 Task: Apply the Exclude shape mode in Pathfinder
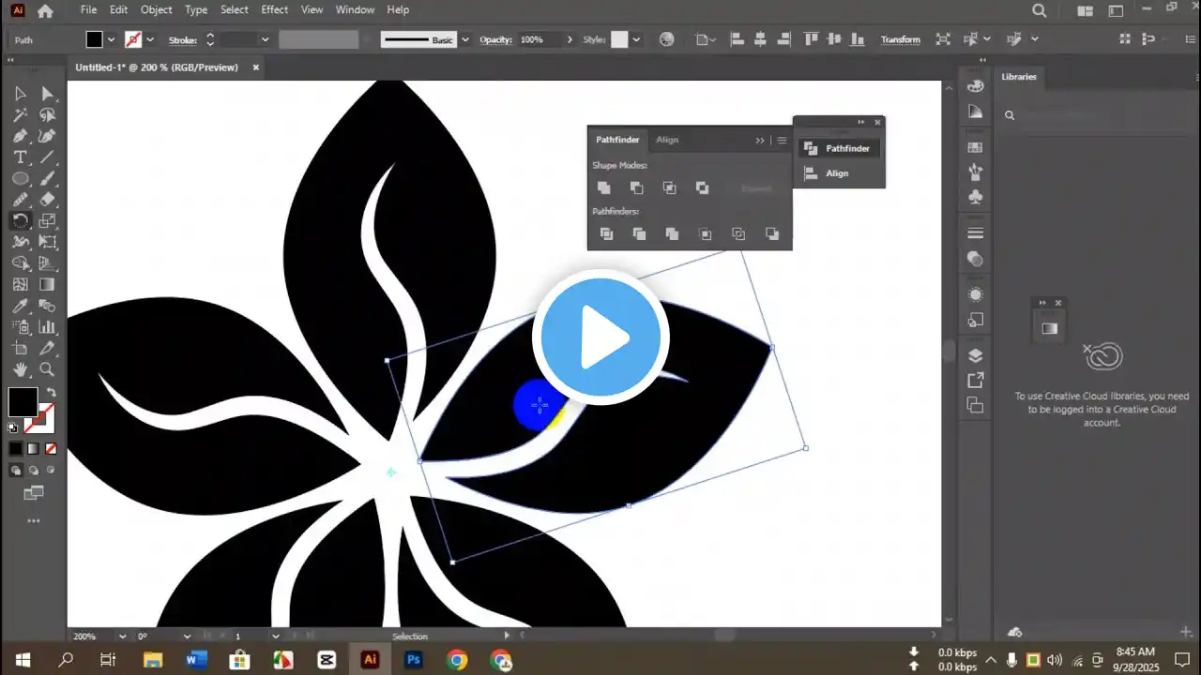click(702, 187)
